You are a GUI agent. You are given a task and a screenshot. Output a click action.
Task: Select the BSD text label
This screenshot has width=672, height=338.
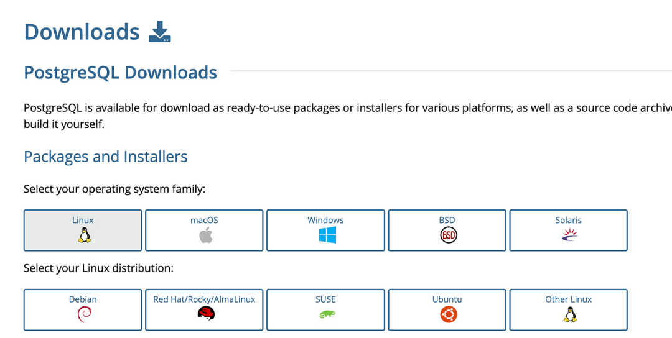[447, 220]
